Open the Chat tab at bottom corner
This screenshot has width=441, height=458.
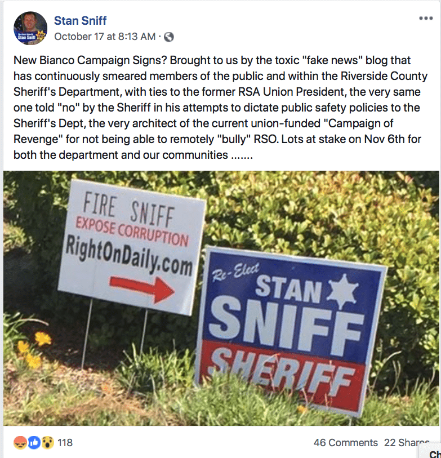pyautogui.click(x=434, y=453)
